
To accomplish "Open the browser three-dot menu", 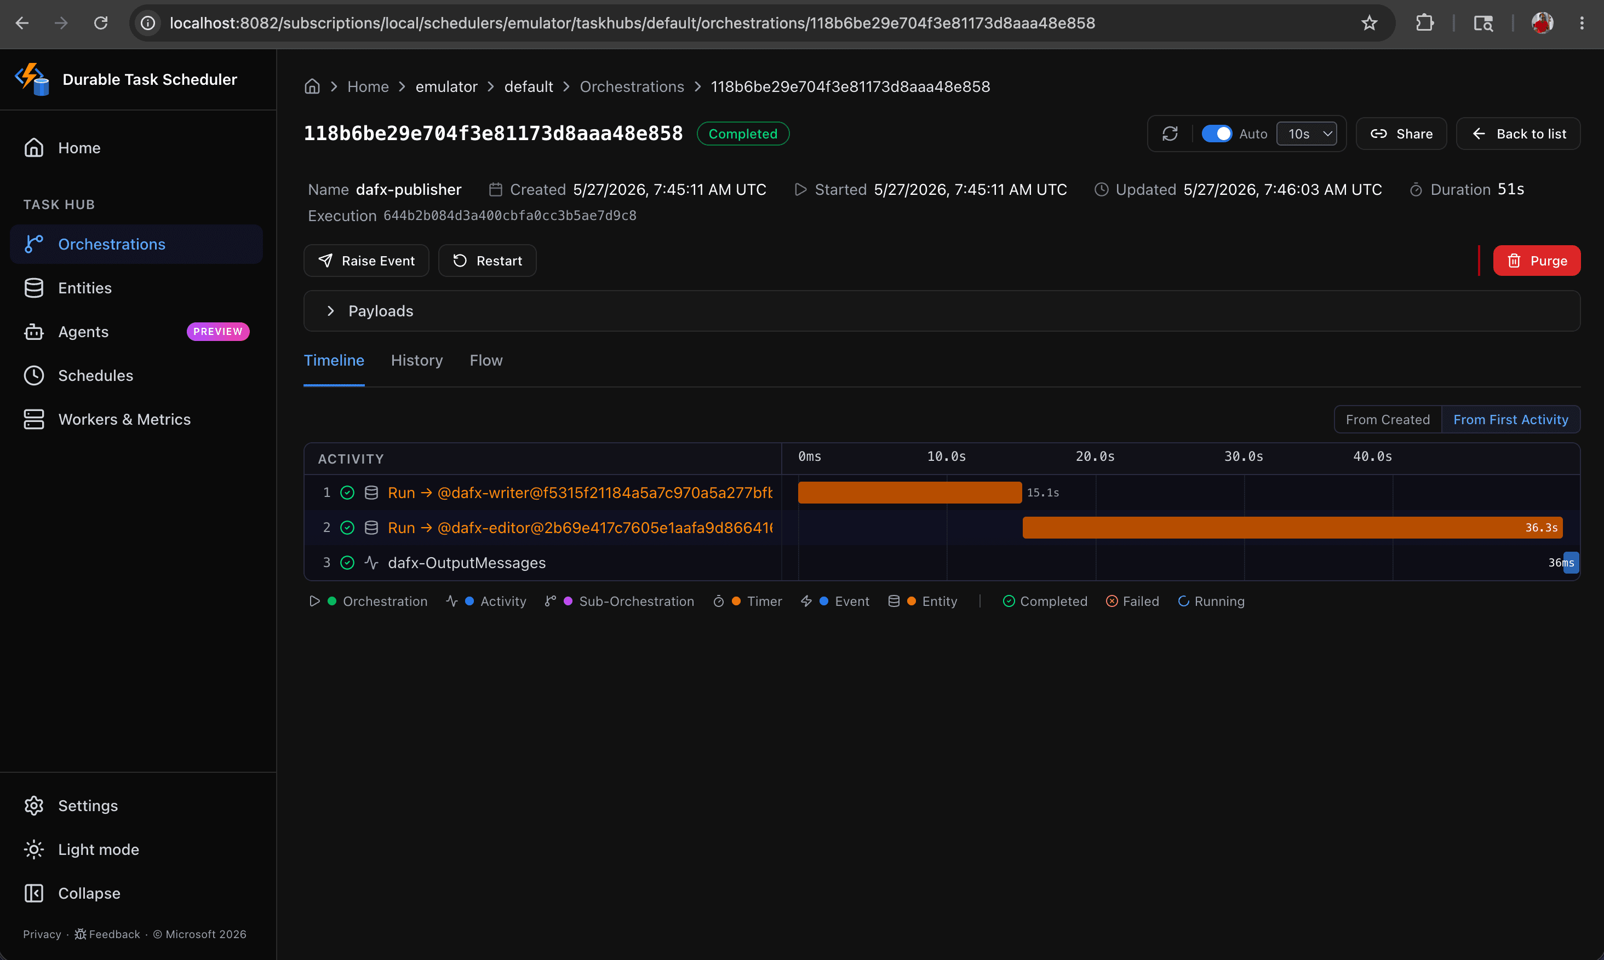I will [1582, 24].
